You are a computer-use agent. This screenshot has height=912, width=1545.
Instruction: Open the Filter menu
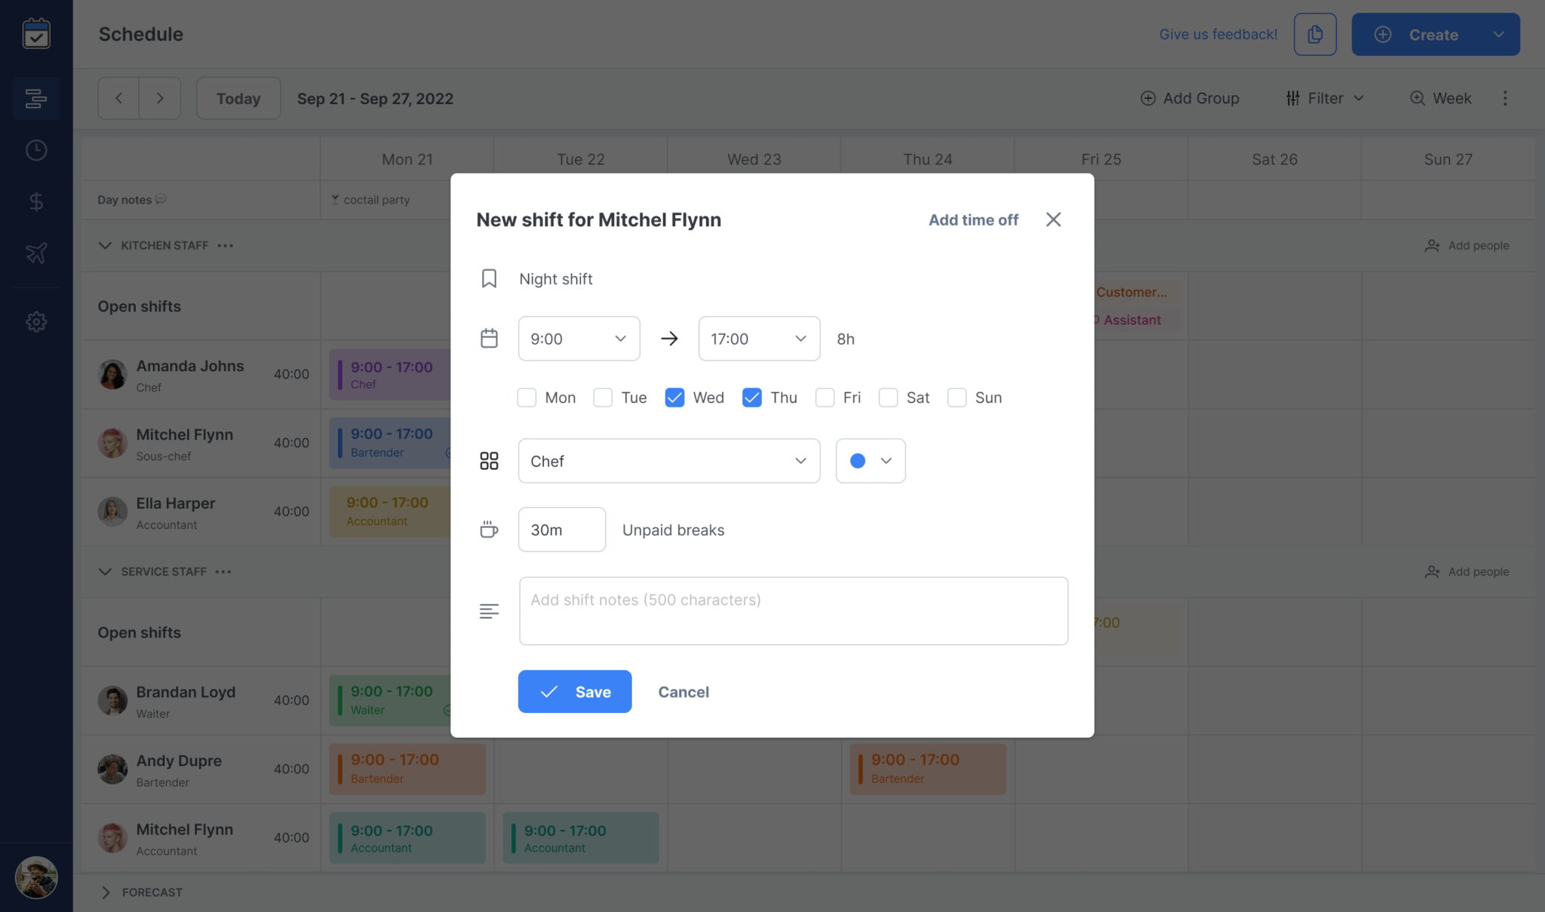point(1325,98)
